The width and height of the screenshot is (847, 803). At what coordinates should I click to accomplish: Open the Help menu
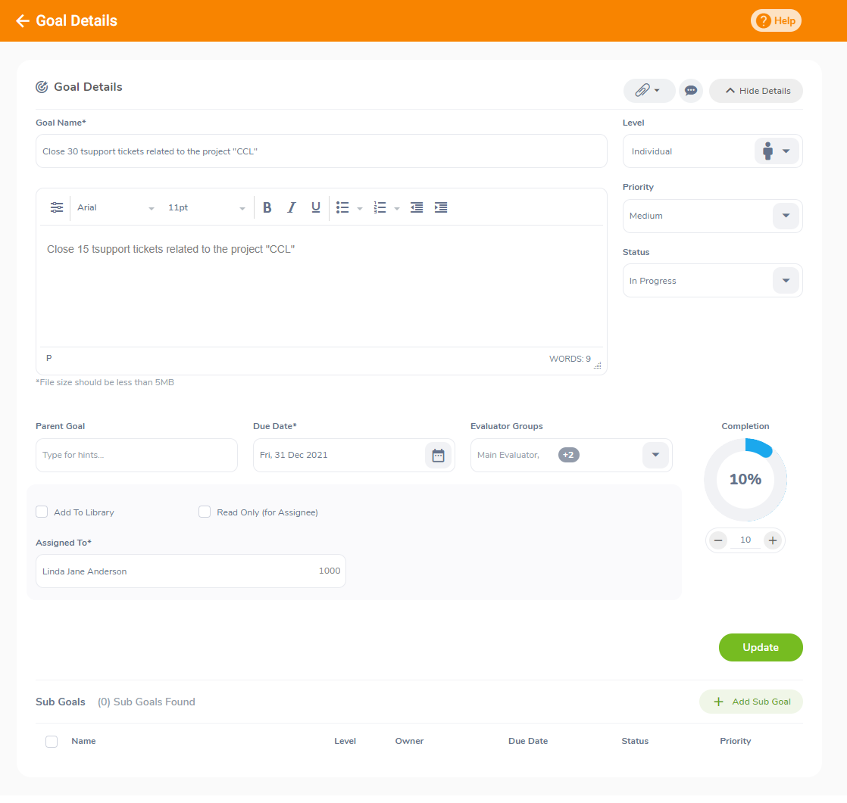[776, 20]
